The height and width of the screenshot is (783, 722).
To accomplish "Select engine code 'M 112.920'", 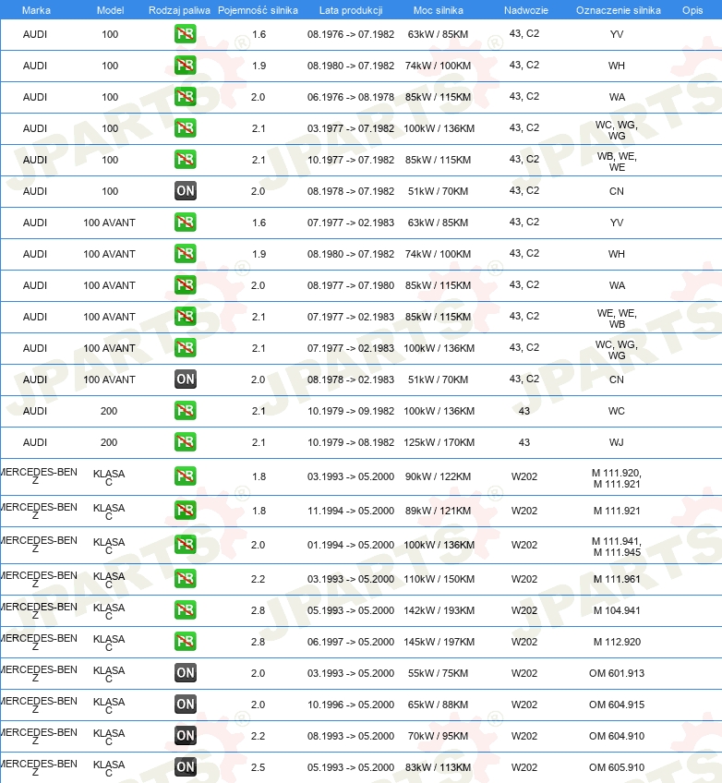I will click(x=617, y=642).
